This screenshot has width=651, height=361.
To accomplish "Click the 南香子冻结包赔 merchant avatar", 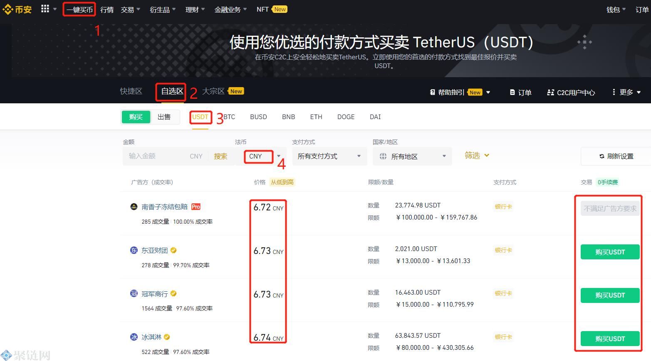I will tap(134, 207).
